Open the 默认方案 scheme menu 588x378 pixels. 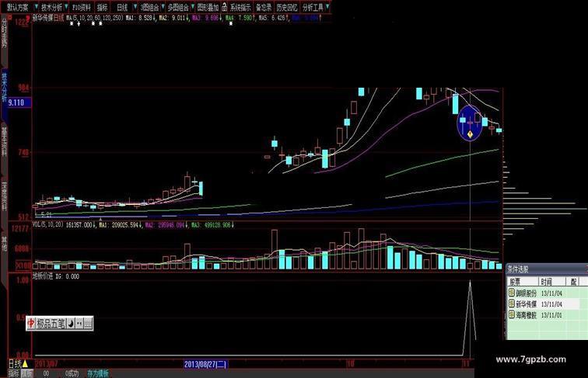pyautogui.click(x=18, y=7)
